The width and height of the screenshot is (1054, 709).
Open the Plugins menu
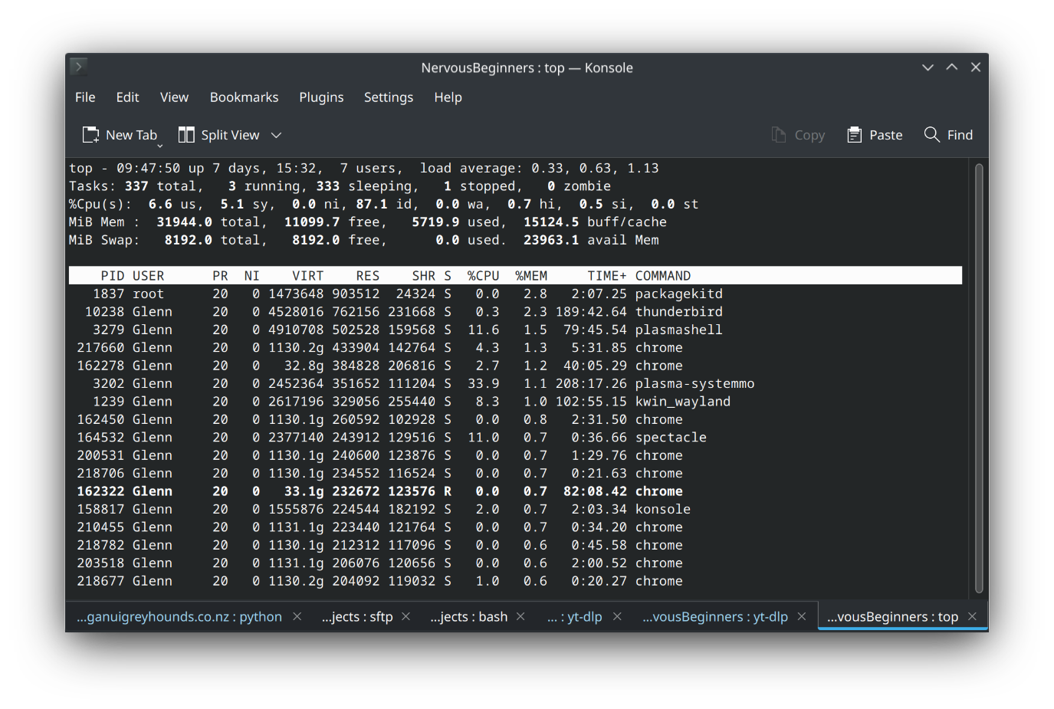[x=321, y=97]
